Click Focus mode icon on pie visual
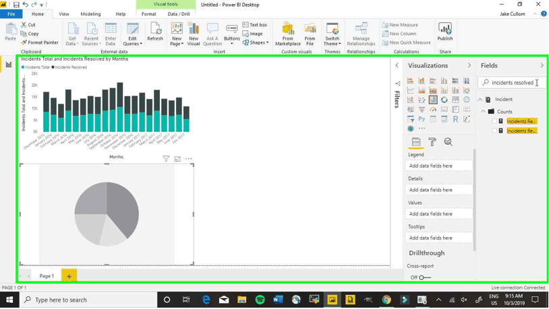 [177, 159]
